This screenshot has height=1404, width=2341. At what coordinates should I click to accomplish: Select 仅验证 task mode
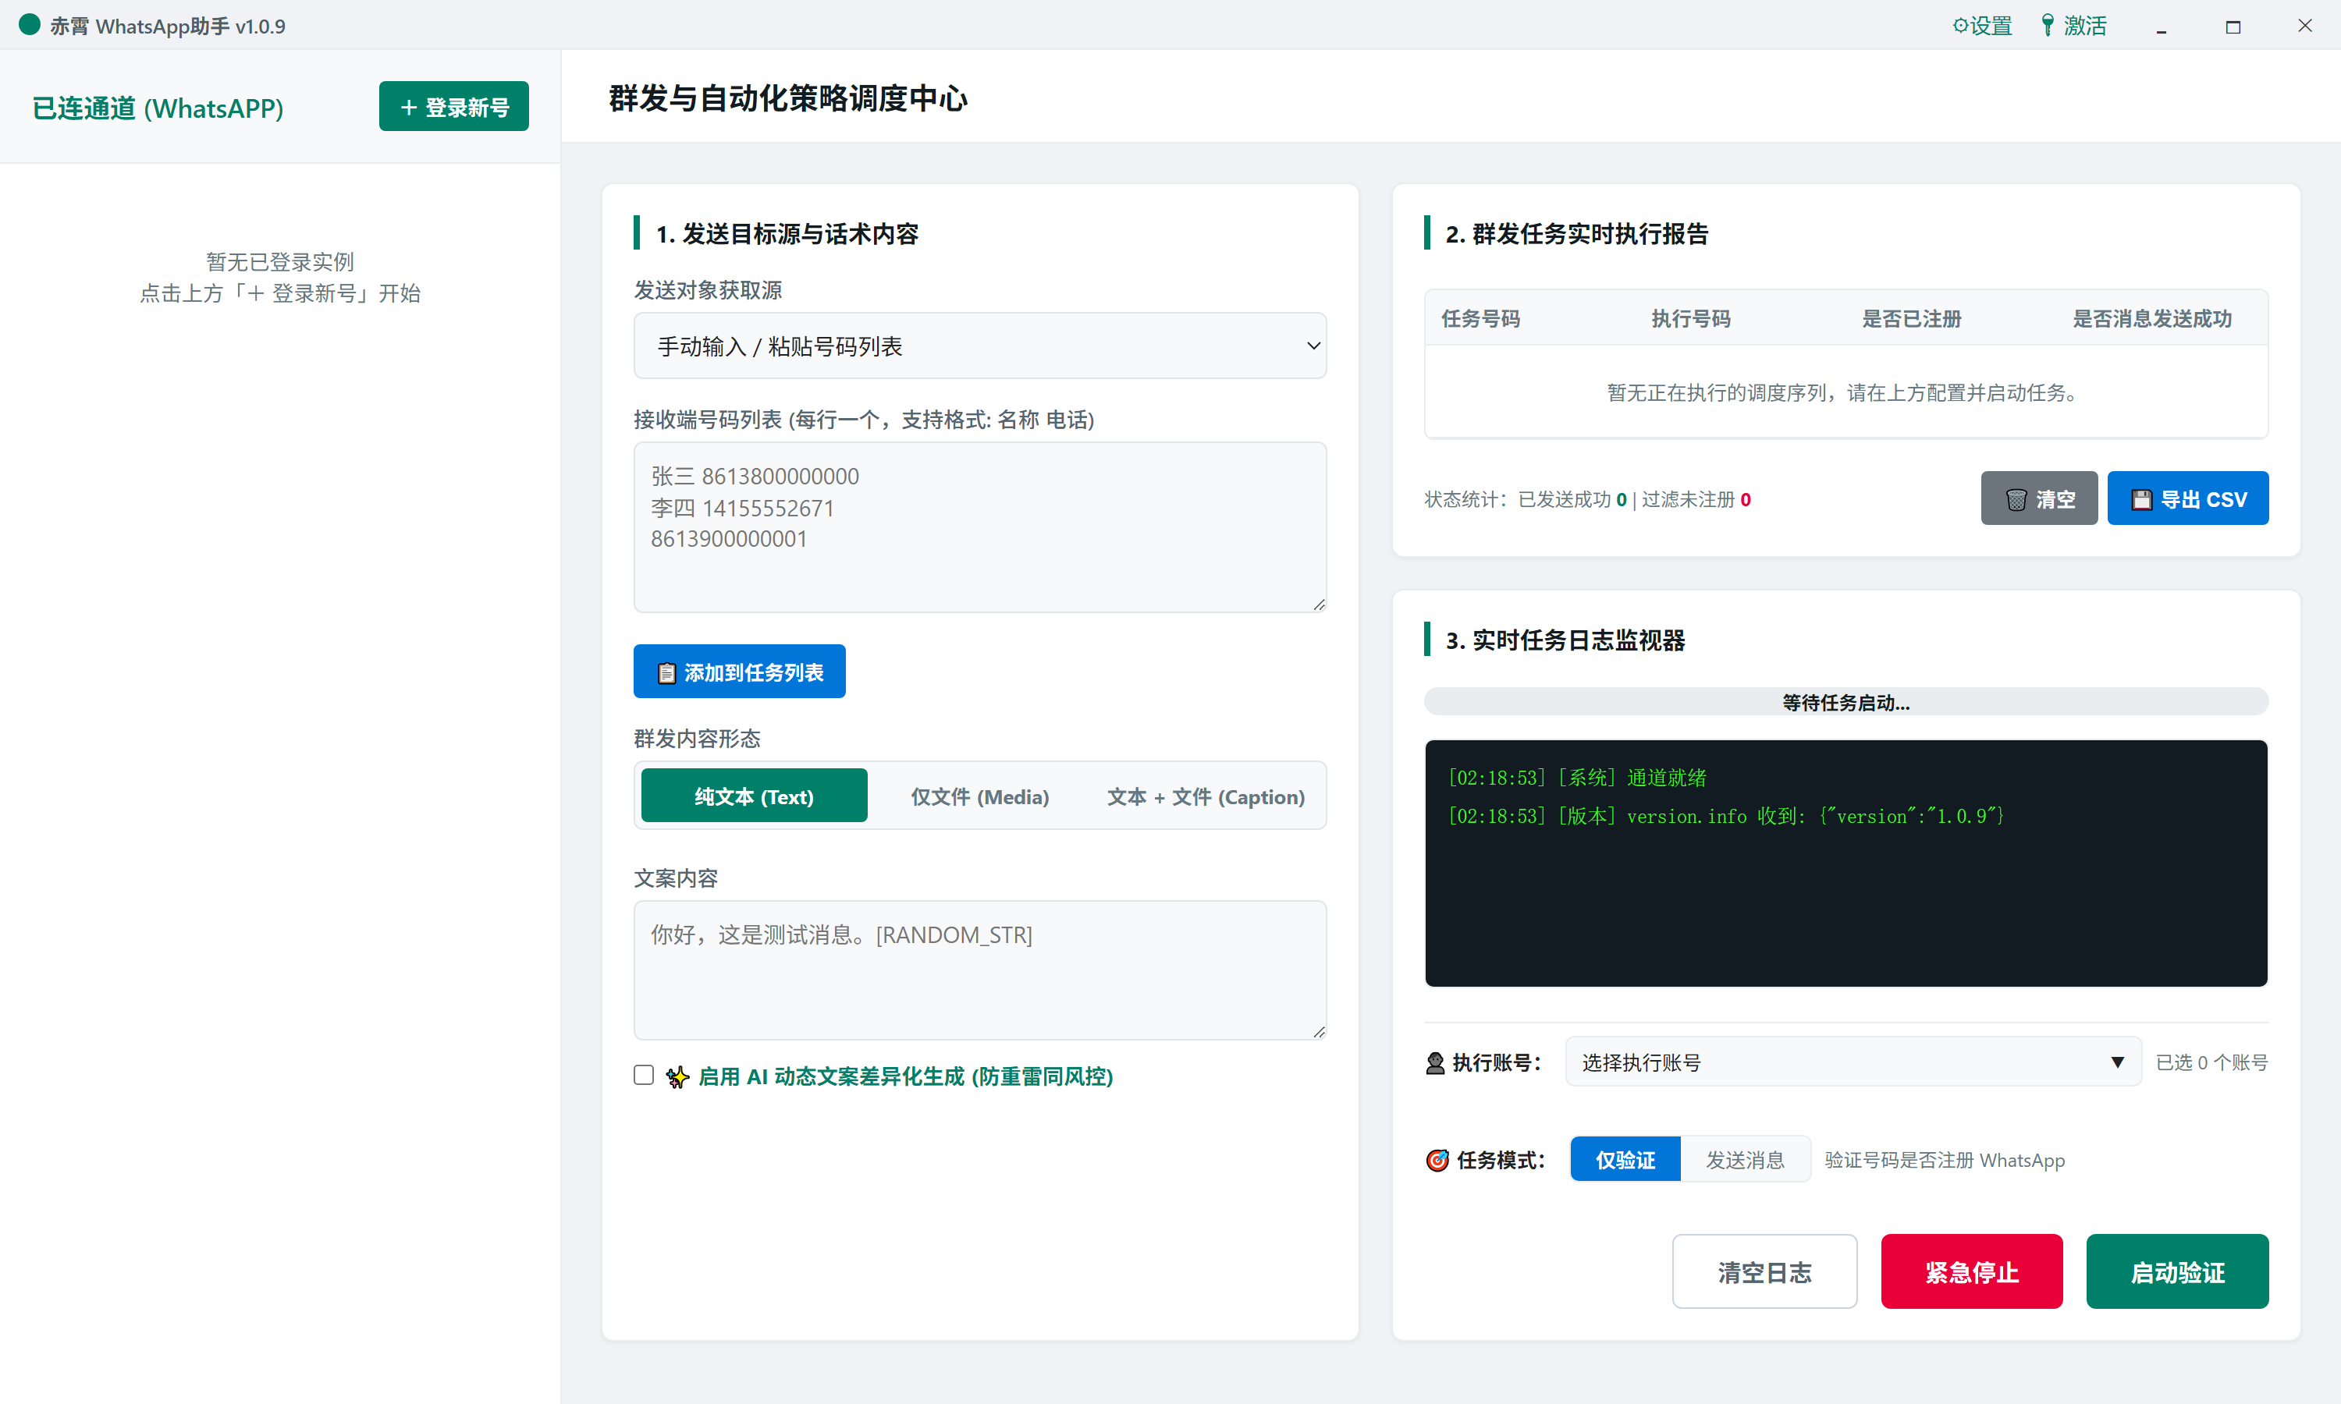(1625, 1160)
